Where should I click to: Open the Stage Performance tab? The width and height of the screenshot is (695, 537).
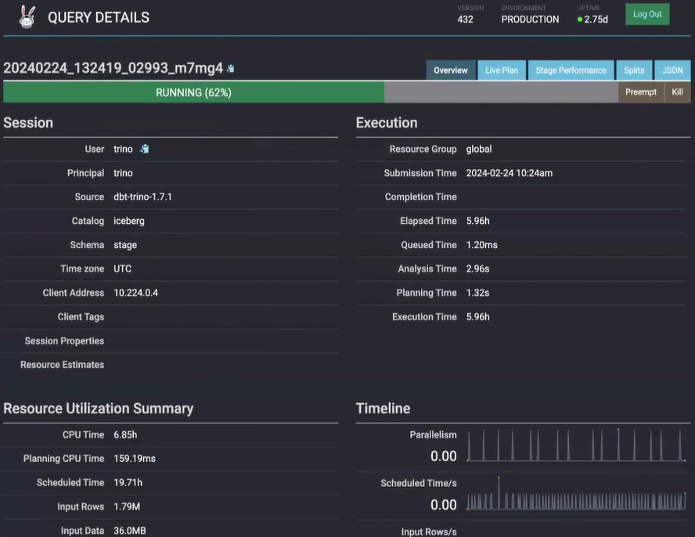click(571, 70)
